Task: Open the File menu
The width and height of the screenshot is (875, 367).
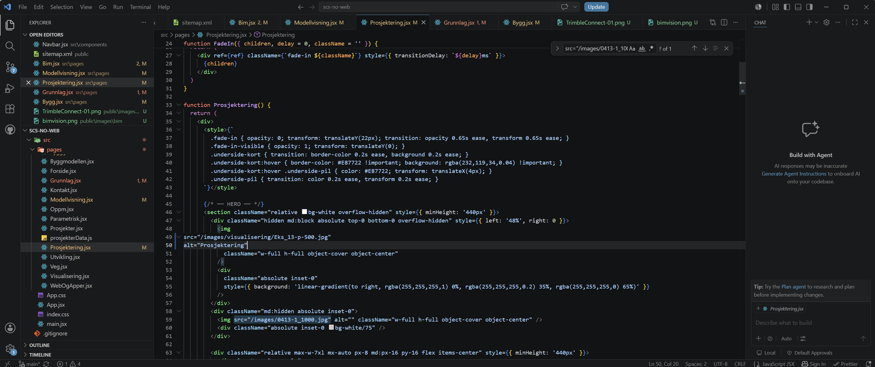Action: click(22, 7)
